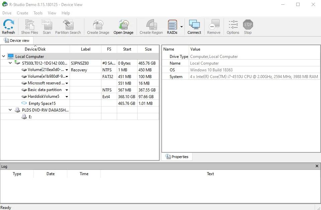Click the Volume{218ea0d0 partition icon
The height and width of the screenshot is (210, 321).
pos(24,70)
